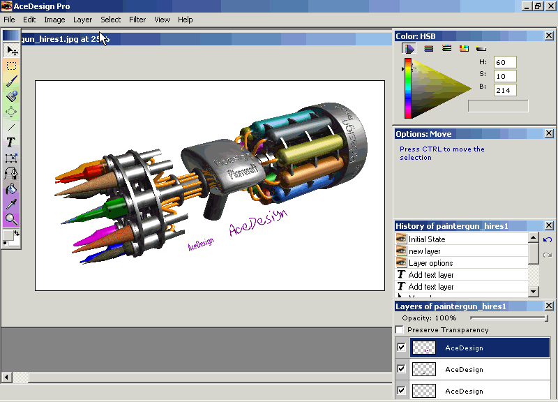Open the color swatches palette mode

pyautogui.click(x=464, y=48)
